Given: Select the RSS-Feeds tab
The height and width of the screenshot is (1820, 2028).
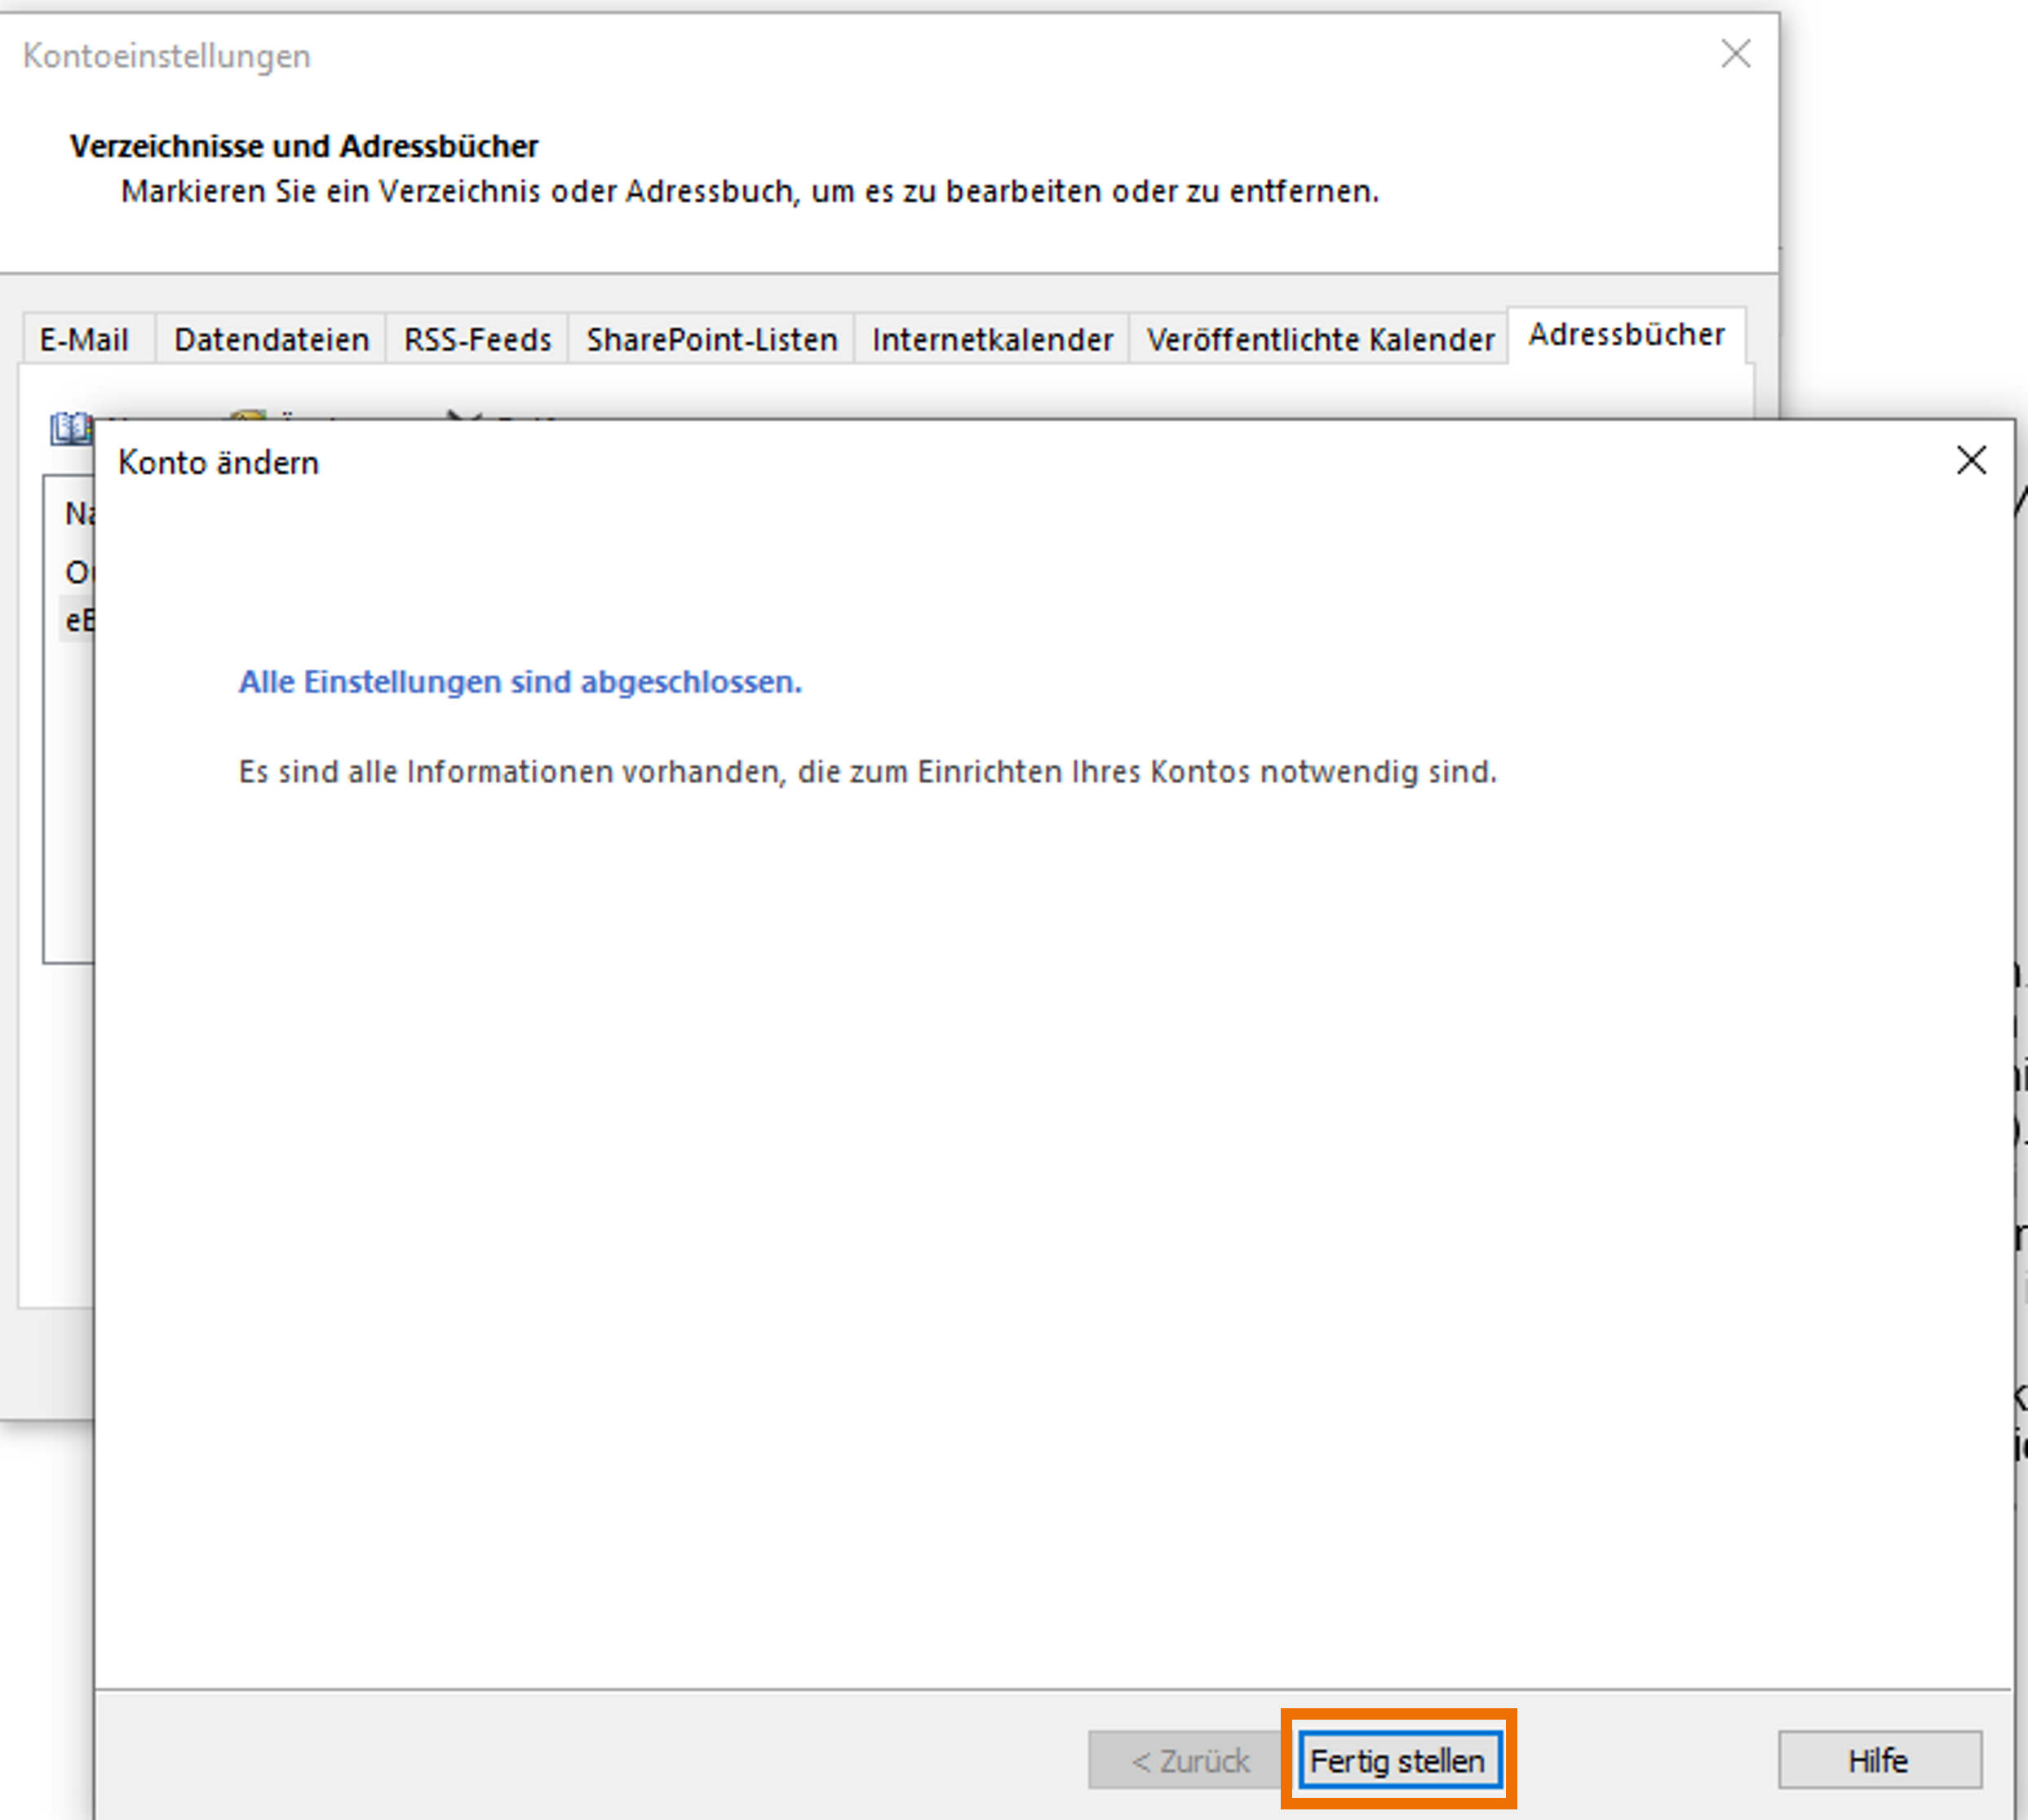Looking at the screenshot, I should tap(477, 340).
